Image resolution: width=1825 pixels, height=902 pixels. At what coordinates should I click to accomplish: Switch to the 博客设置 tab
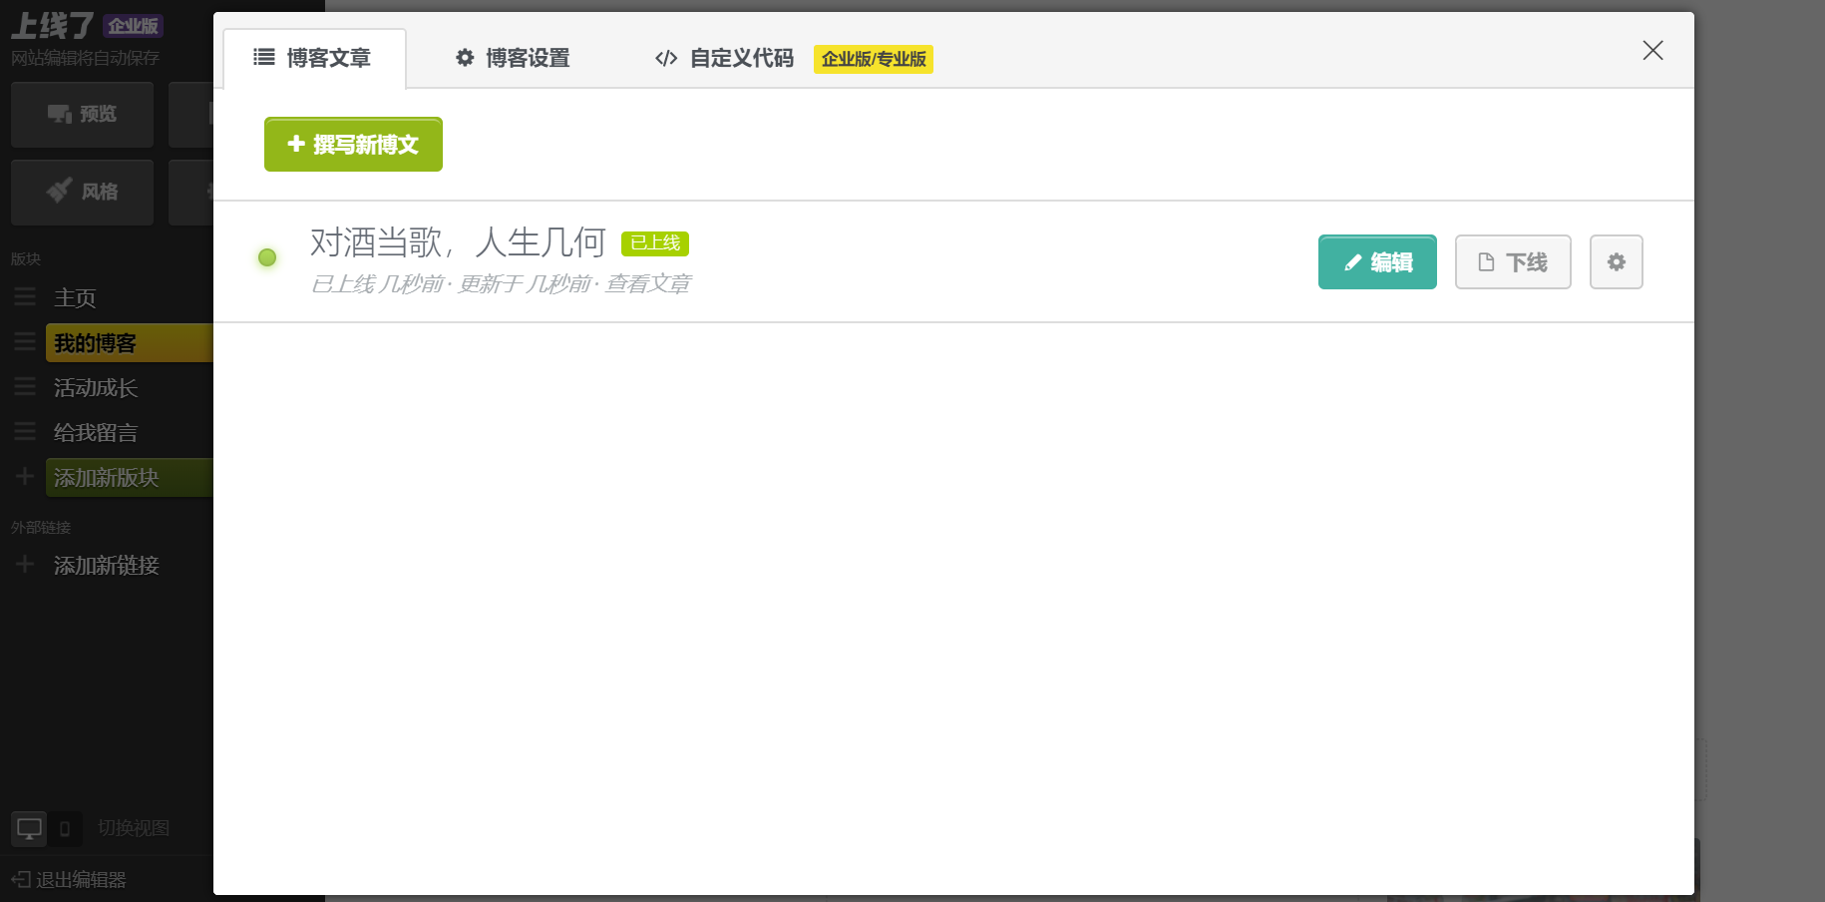513,59
